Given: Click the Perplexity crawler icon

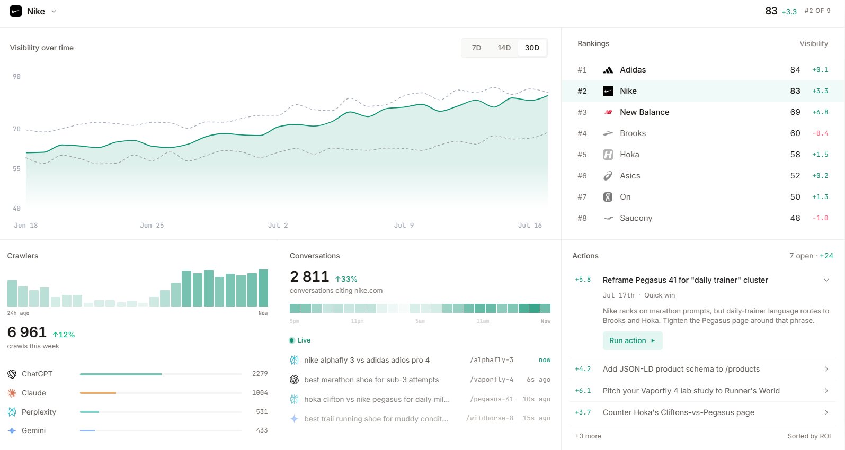Looking at the screenshot, I should [12, 412].
